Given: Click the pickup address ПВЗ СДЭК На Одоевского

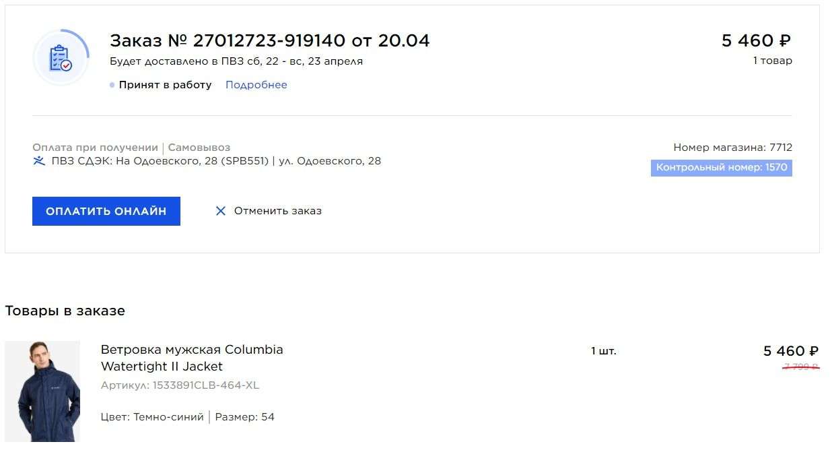Looking at the screenshot, I should coord(216,161).
